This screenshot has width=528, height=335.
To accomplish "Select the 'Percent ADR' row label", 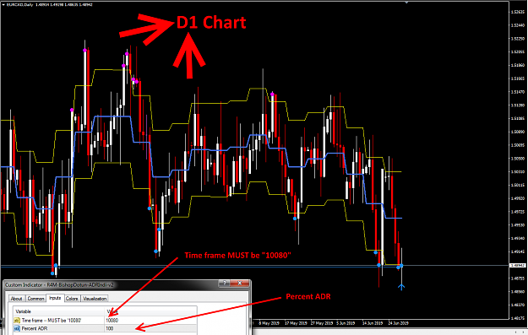I will (35, 328).
